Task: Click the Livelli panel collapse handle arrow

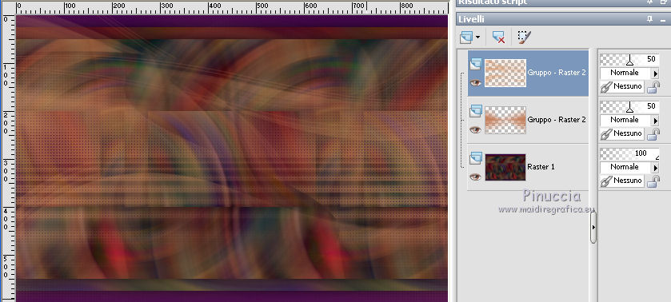Action: point(593,227)
